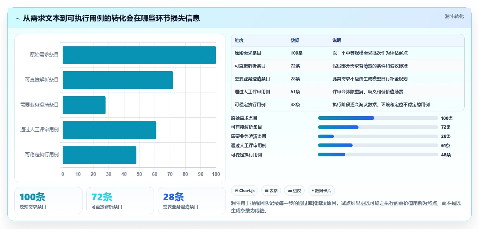
Task: Click the progress bar for 原始需求条目
Action: [378, 118]
